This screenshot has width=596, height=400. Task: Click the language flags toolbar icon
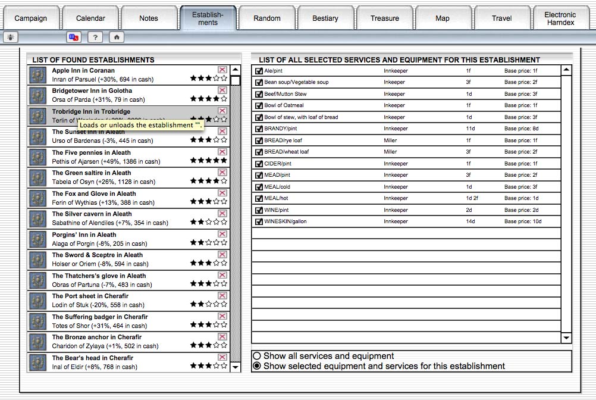74,37
